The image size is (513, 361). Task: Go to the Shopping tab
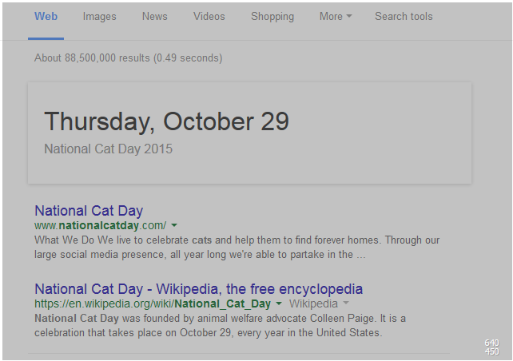(272, 16)
